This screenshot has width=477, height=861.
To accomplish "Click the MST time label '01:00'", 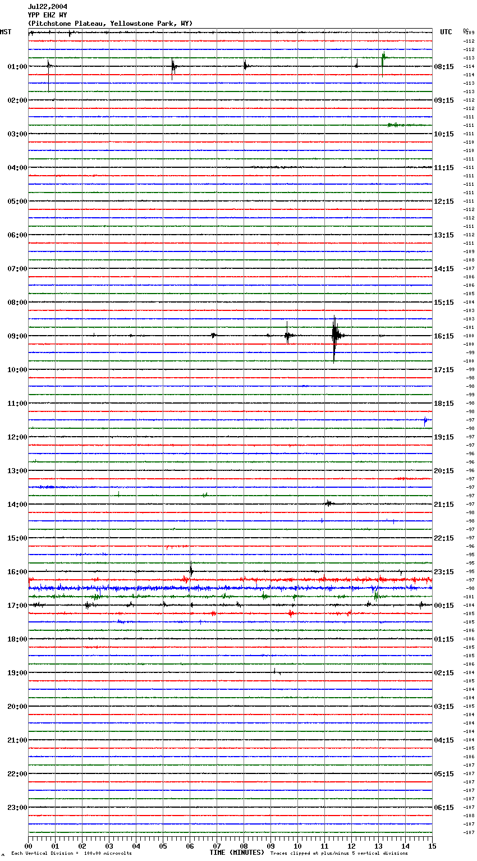I will coord(17,67).
